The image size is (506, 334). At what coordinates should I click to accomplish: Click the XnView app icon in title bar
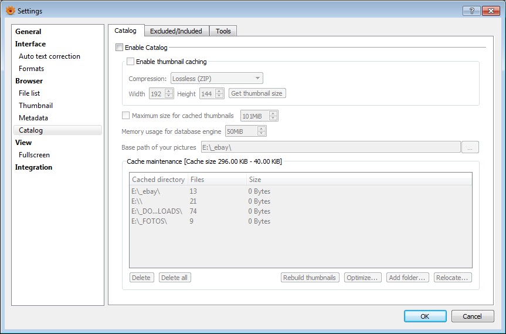click(x=11, y=11)
